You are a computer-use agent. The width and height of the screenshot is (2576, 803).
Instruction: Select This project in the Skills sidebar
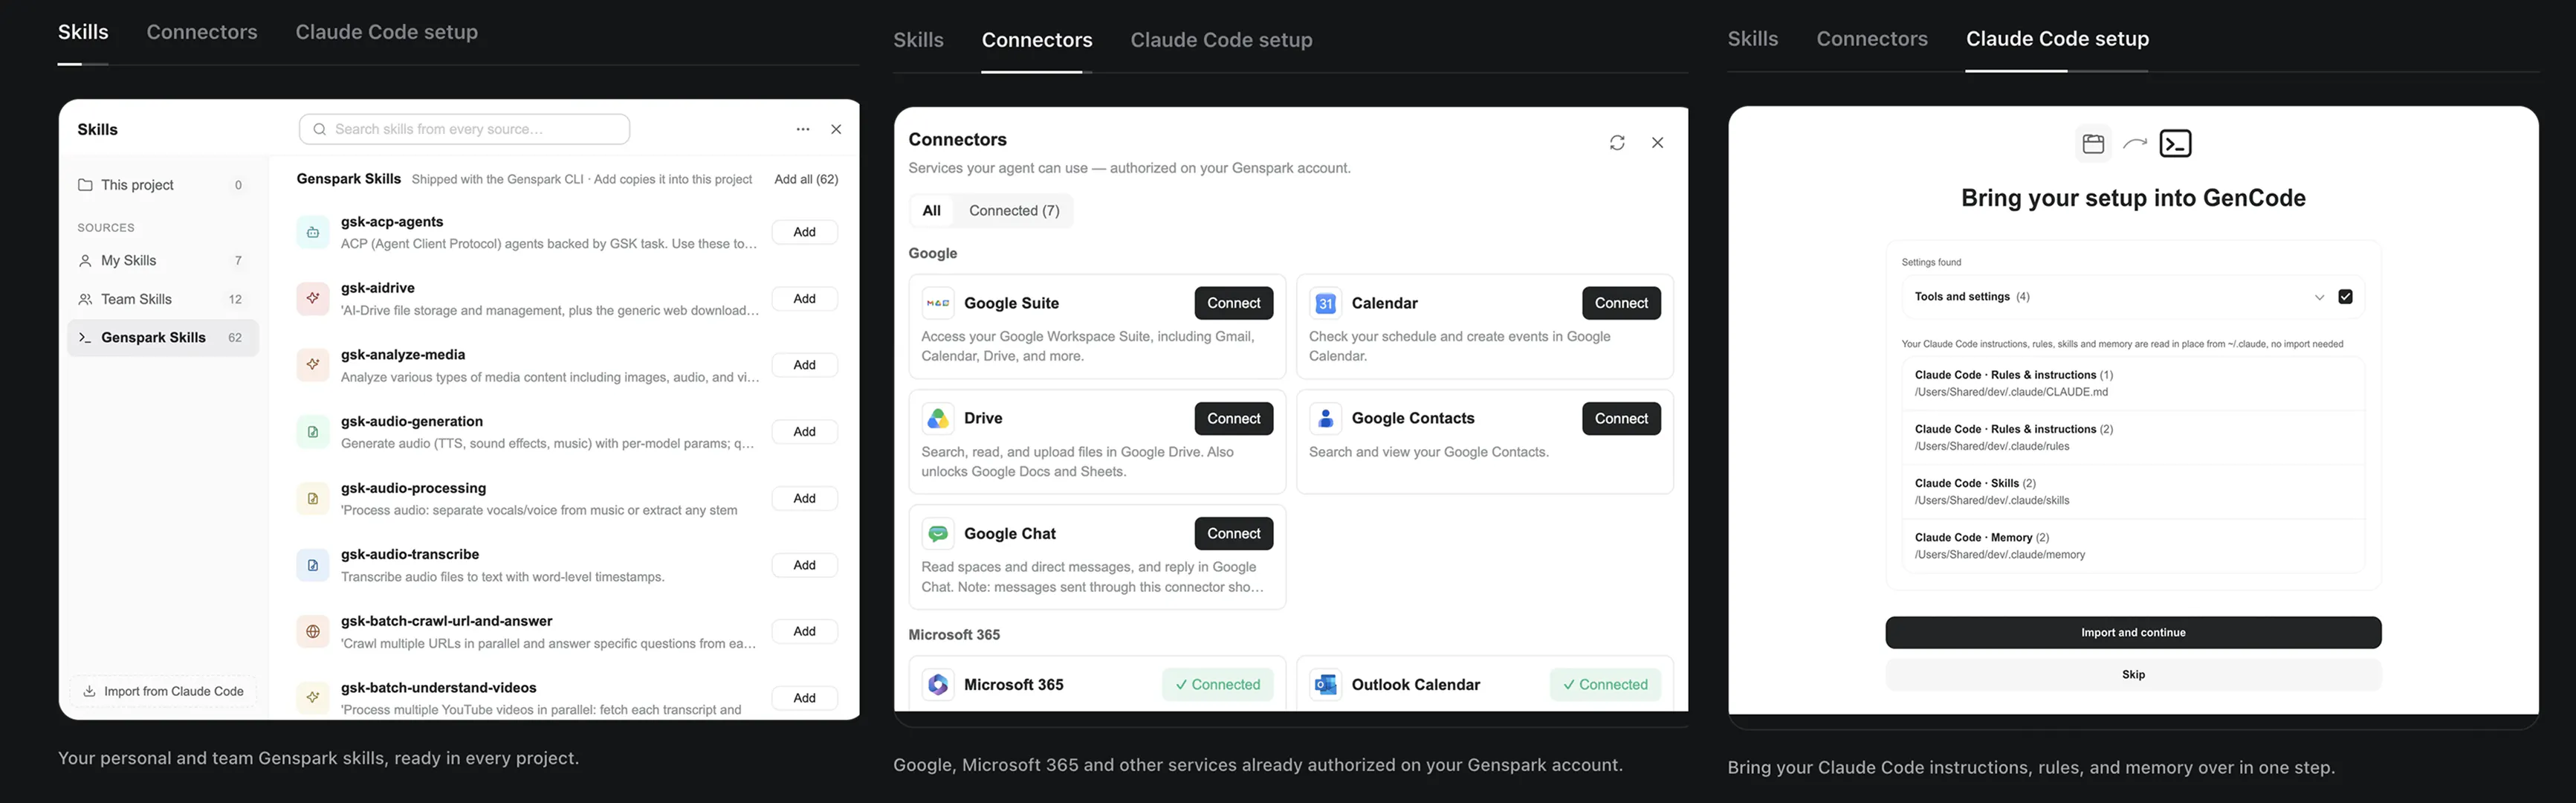[x=163, y=185]
